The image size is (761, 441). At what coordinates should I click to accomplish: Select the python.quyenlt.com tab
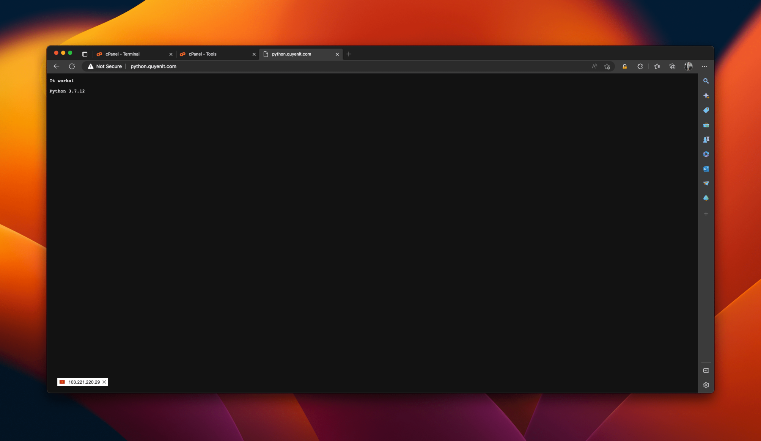tap(301, 54)
